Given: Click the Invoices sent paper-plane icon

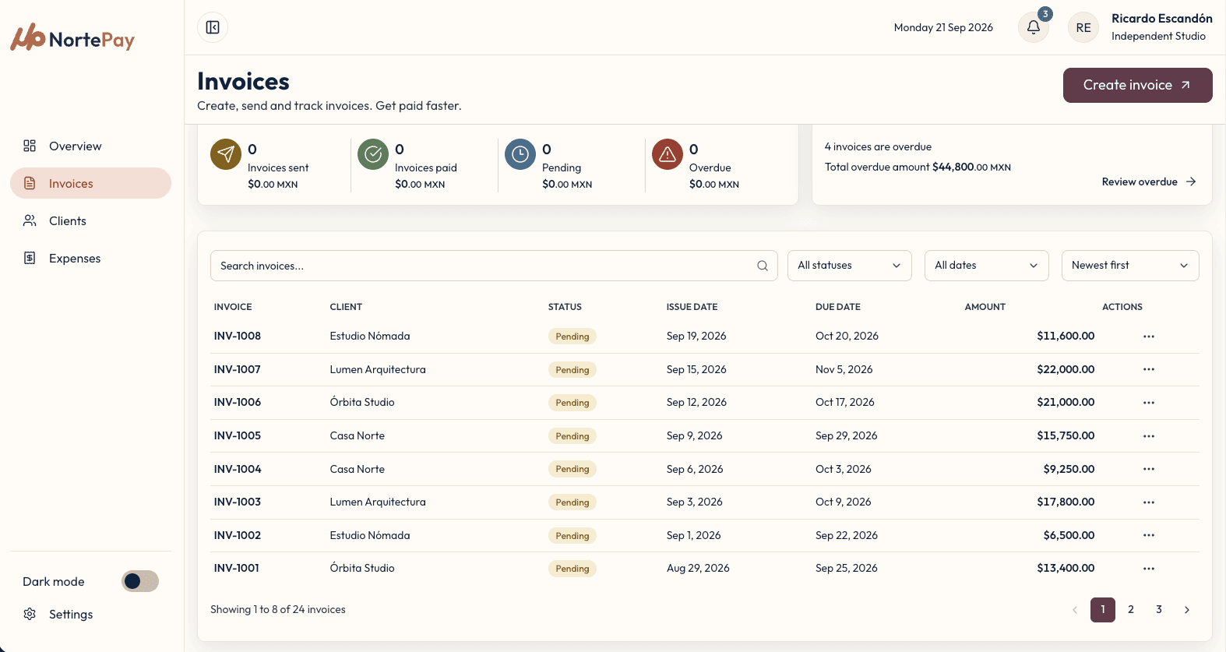Looking at the screenshot, I should pos(226,154).
